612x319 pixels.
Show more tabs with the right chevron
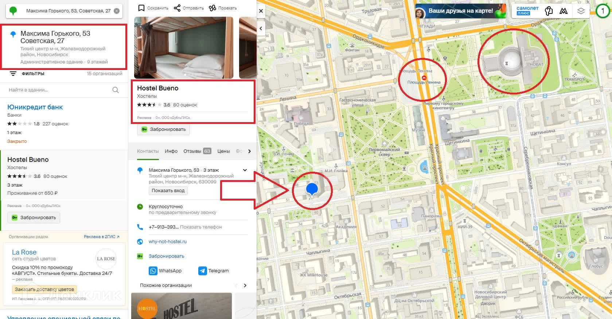(x=249, y=151)
